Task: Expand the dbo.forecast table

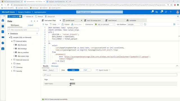Action: 14,45
